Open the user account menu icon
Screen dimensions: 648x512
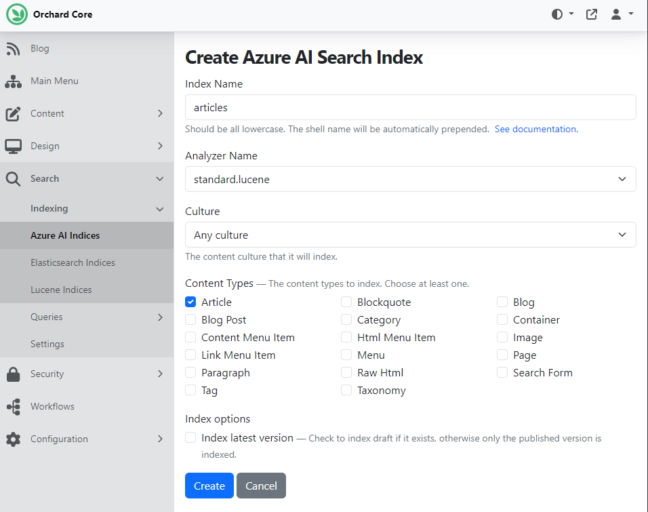pos(615,14)
